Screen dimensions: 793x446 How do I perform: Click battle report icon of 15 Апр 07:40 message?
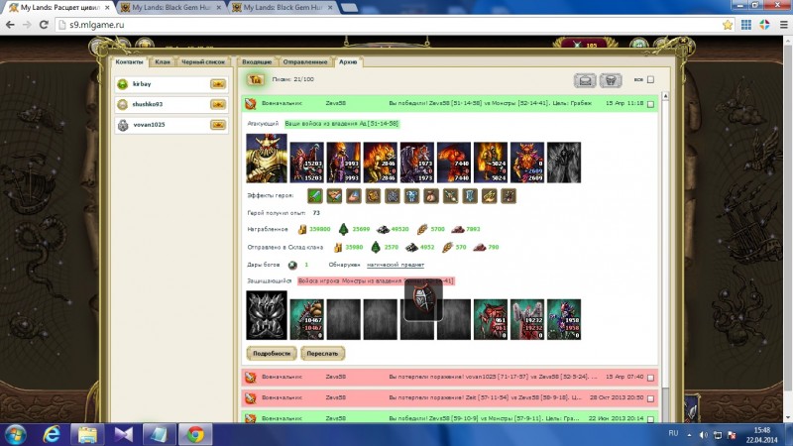click(251, 378)
